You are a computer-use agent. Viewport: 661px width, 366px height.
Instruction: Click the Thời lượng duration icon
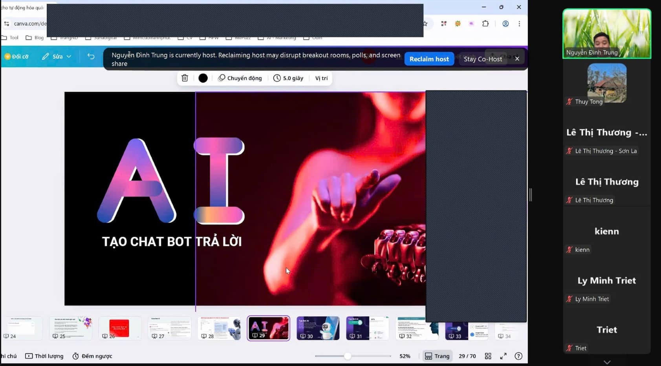pos(44,356)
